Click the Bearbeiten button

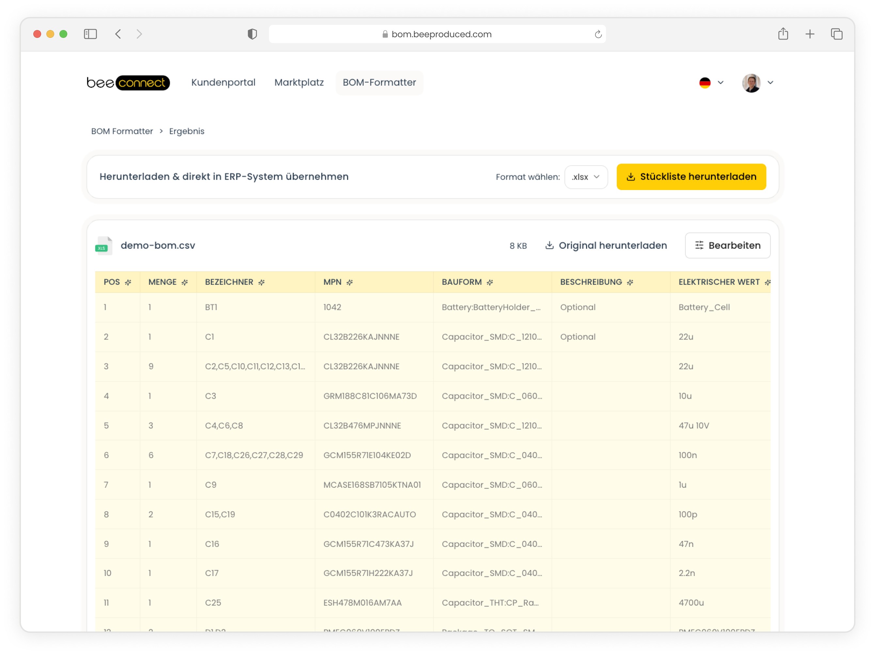click(x=727, y=246)
